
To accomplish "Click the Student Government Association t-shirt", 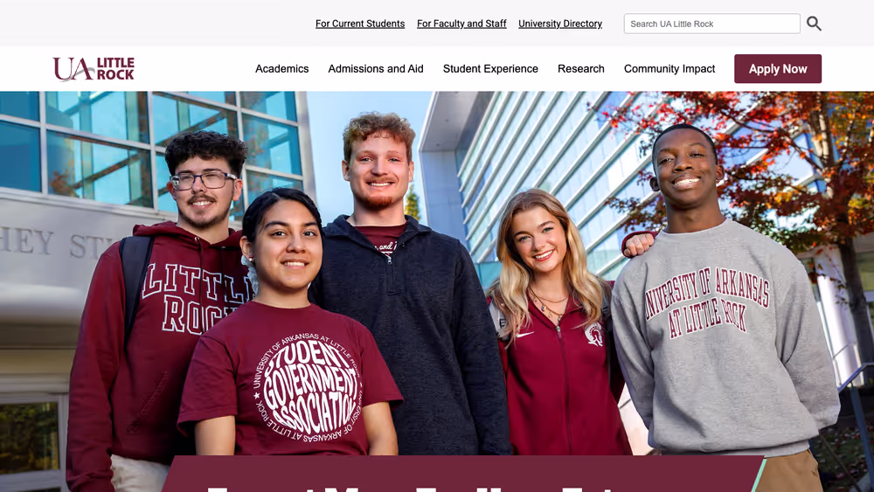I will tap(290, 379).
